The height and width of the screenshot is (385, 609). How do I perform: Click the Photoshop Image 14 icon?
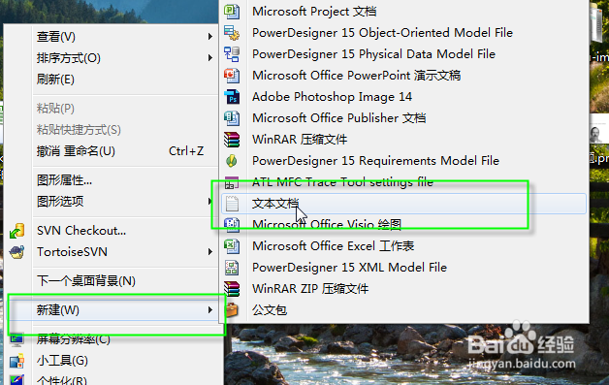point(232,97)
